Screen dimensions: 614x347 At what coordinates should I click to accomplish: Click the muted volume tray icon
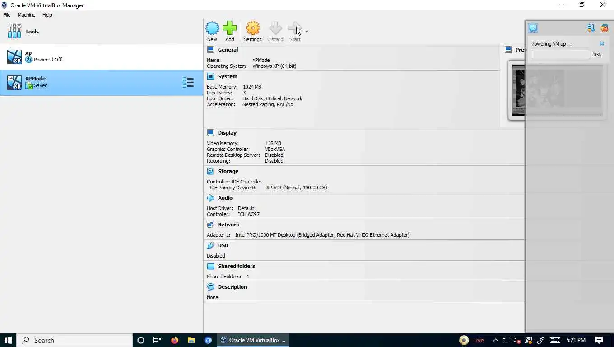click(517, 340)
